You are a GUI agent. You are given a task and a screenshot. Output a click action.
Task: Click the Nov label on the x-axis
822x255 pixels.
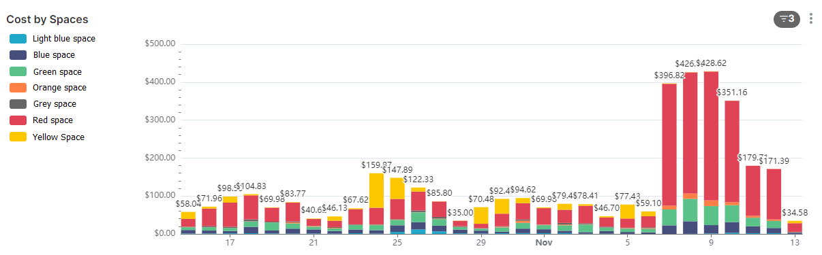pos(543,242)
